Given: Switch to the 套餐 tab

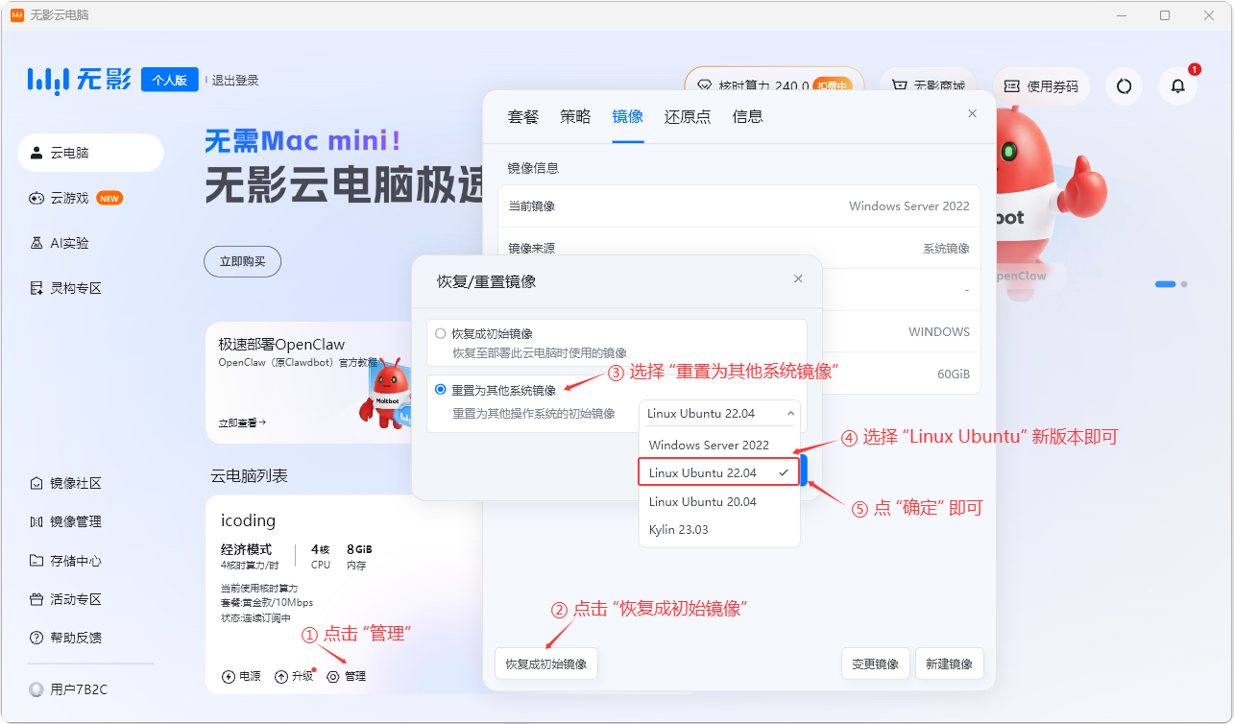Looking at the screenshot, I should 523,116.
